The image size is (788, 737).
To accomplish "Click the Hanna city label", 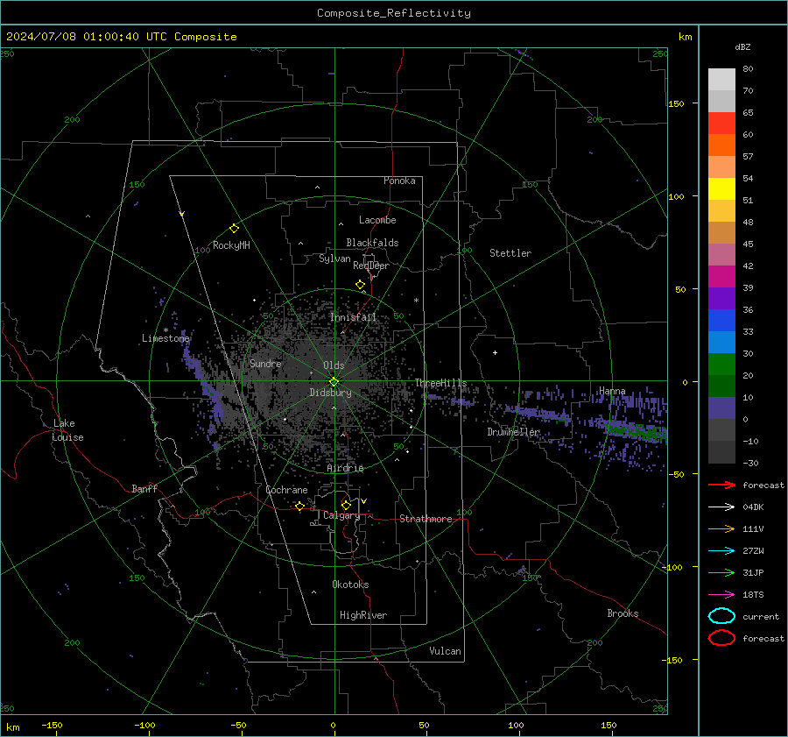I will pyautogui.click(x=612, y=391).
